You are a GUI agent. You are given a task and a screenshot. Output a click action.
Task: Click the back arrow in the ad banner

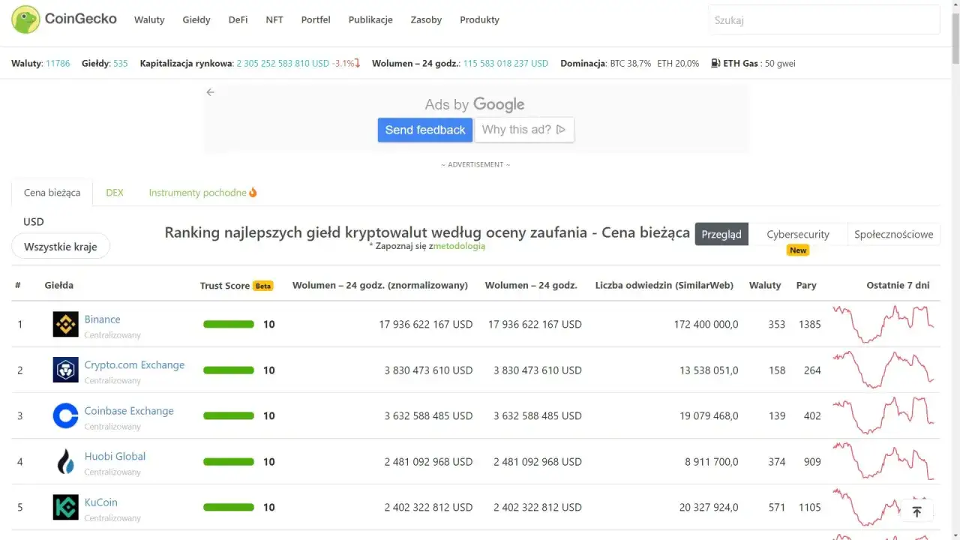pyautogui.click(x=211, y=92)
